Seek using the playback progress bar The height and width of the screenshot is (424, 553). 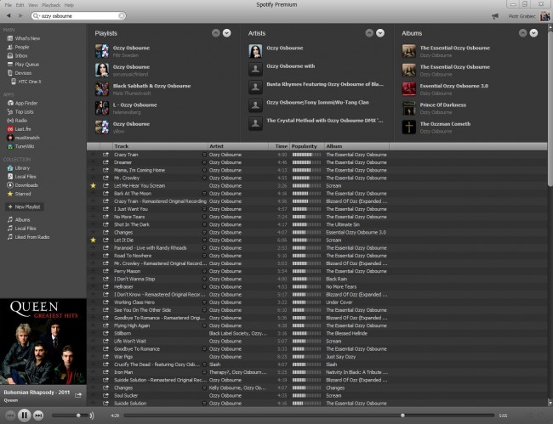[x=309, y=416]
